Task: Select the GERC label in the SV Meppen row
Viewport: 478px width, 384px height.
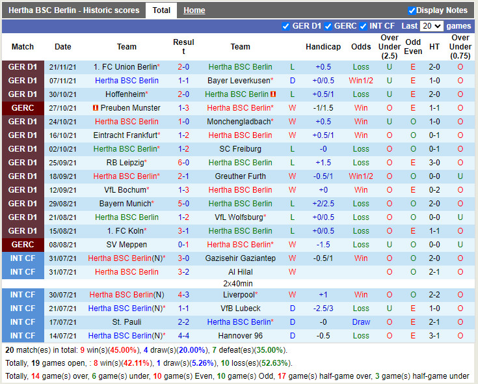Action: click(x=23, y=245)
